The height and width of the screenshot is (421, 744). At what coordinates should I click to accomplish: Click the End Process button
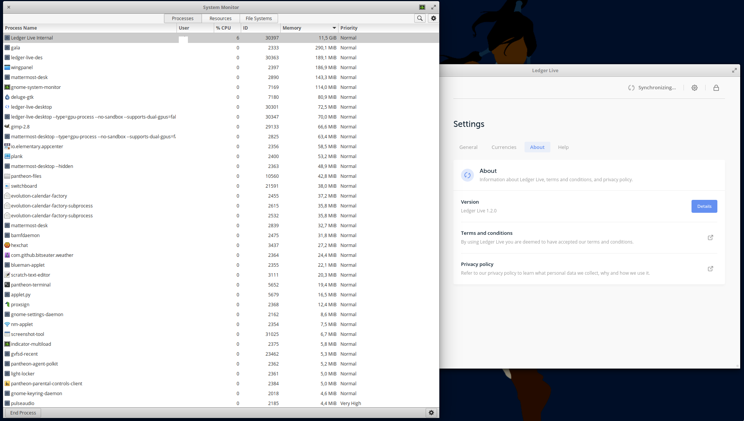click(23, 413)
